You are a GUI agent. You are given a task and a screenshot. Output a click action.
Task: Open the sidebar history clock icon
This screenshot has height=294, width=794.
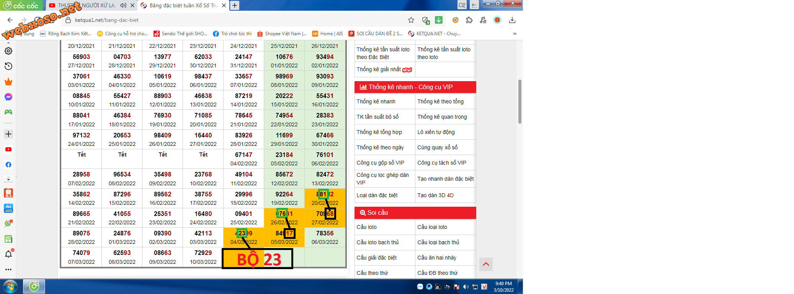coord(8,66)
